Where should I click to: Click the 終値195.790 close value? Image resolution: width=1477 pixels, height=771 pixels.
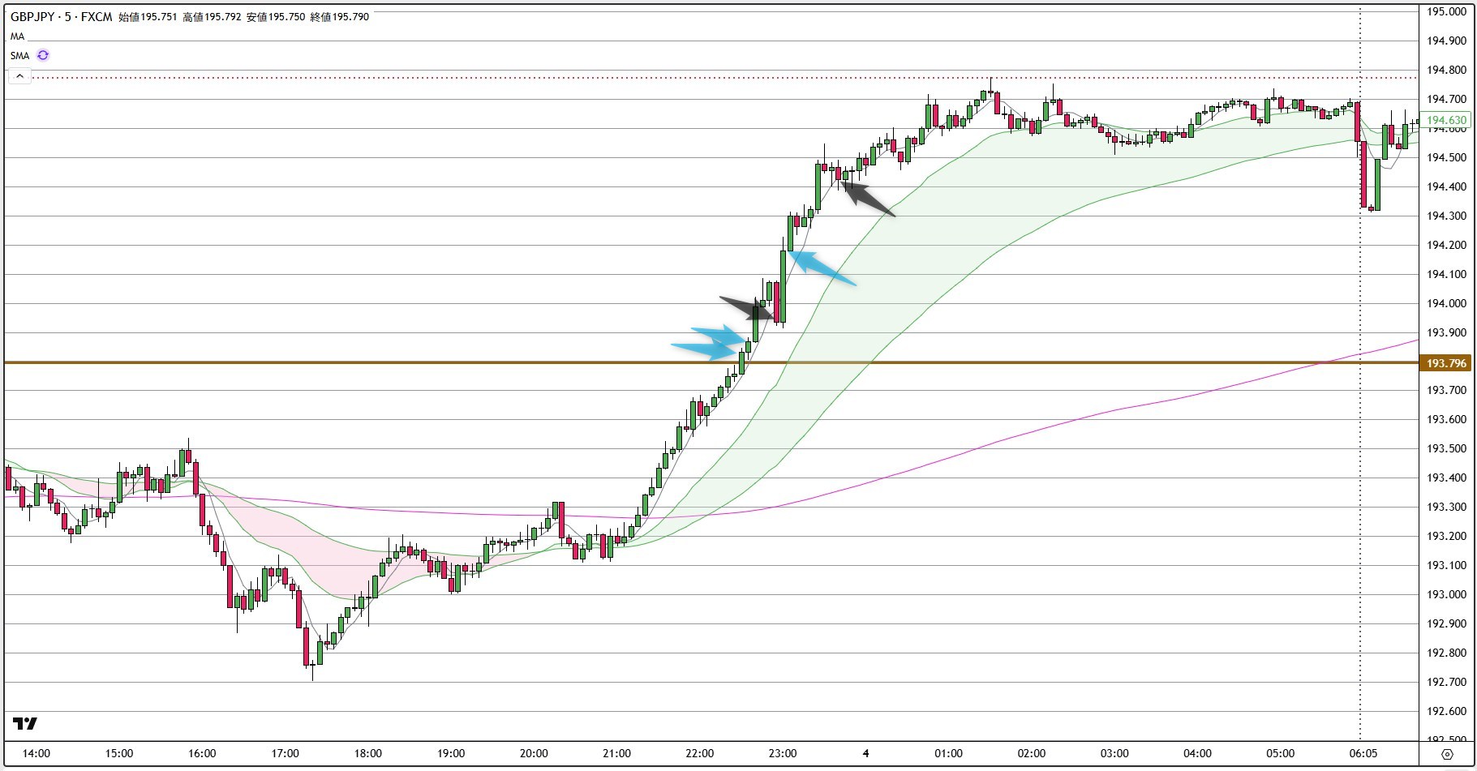coord(340,16)
